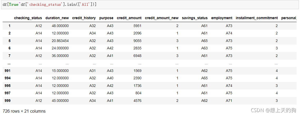Click row index 995
This screenshot has width=300, height=115.
7,86
